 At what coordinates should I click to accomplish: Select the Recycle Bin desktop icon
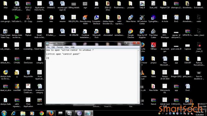click(x=28, y=74)
